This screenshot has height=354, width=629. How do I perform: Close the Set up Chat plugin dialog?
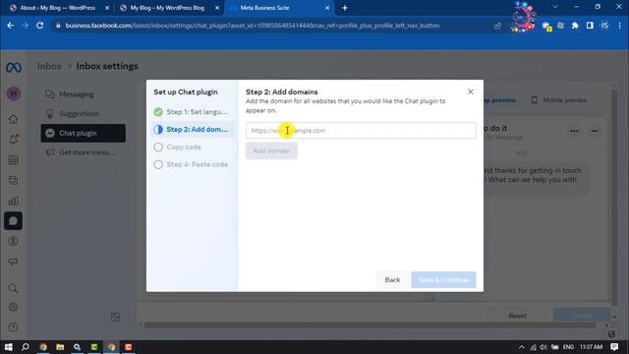471,91
